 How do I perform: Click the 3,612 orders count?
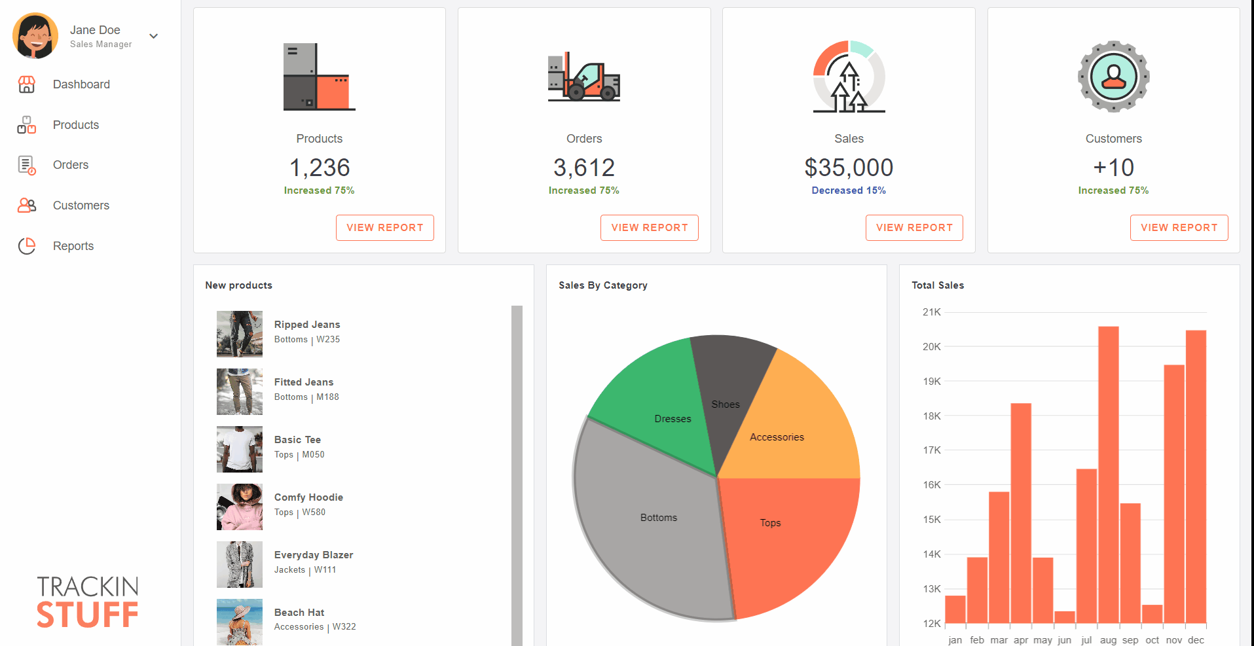click(584, 168)
